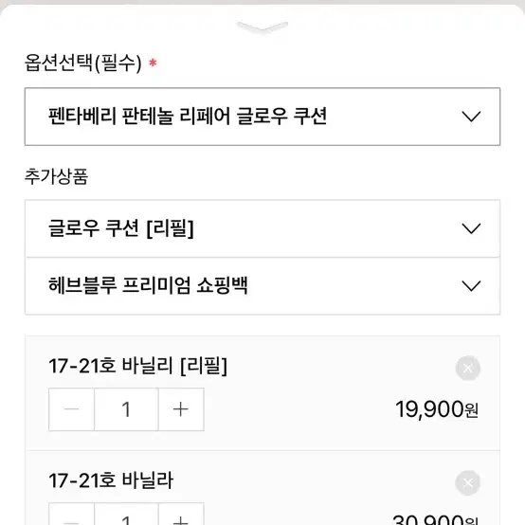Click the 추가상품 section label
525x525 pixels.
[x=56, y=176]
